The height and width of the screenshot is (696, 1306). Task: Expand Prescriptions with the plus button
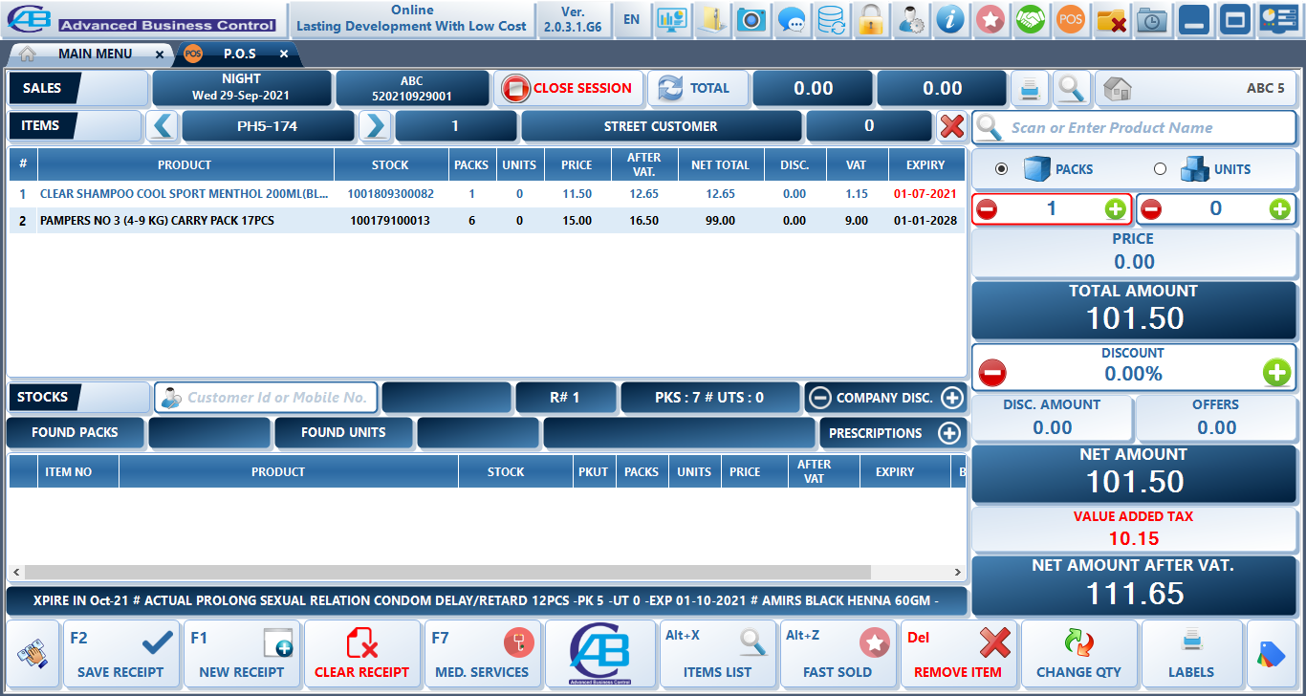tap(948, 433)
